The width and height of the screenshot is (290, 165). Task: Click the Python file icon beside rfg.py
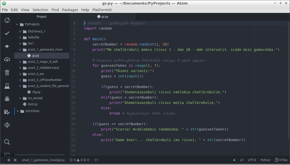pos(29,92)
